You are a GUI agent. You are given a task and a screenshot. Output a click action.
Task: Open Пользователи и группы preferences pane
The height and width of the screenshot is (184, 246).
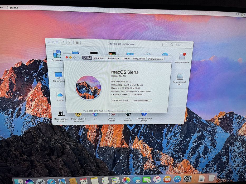click(x=61, y=117)
